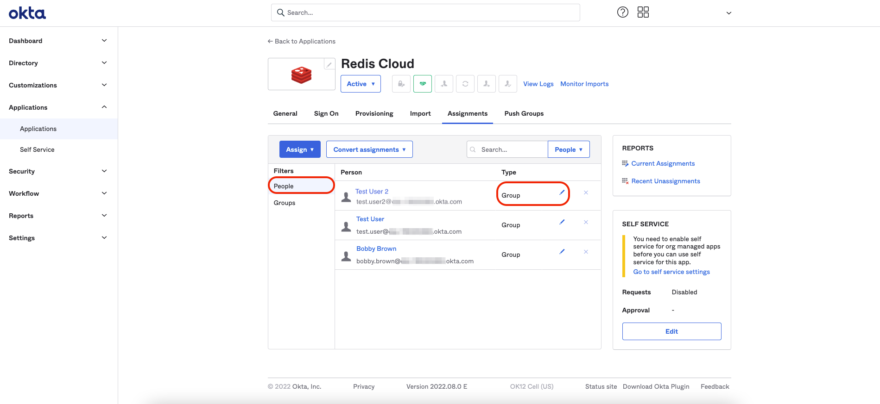Switch to the Provisioning tab
Image resolution: width=880 pixels, height=404 pixels.
tap(374, 113)
